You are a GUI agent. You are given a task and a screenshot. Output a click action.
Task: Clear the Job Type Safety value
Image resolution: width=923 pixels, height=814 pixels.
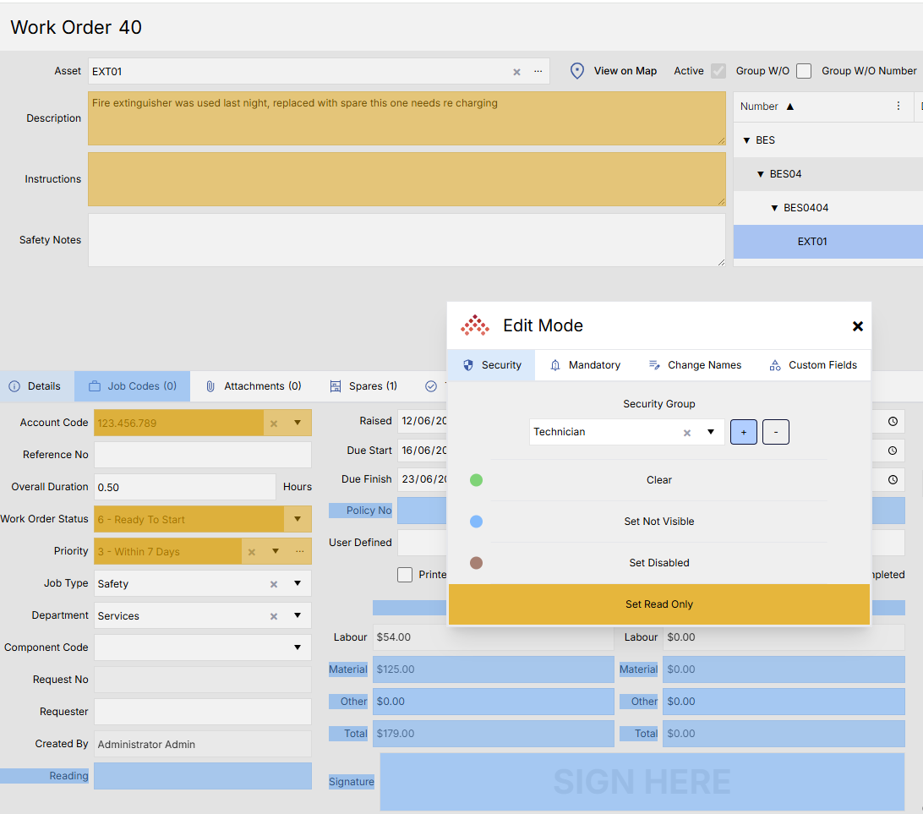pos(273,584)
